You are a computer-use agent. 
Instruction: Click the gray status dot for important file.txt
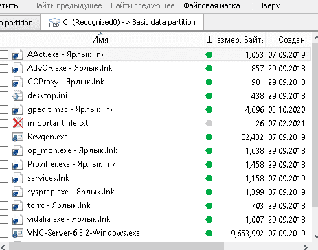tap(209, 124)
